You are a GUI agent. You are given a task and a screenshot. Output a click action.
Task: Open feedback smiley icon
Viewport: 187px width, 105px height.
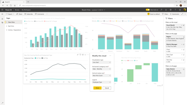point(180,10)
